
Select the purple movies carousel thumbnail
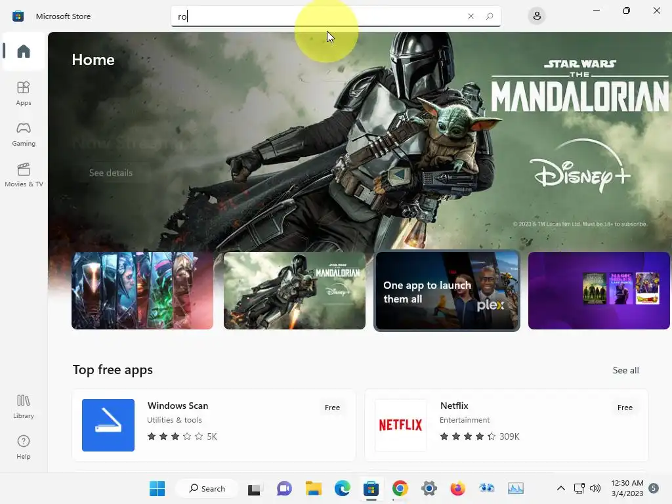pyautogui.click(x=598, y=291)
